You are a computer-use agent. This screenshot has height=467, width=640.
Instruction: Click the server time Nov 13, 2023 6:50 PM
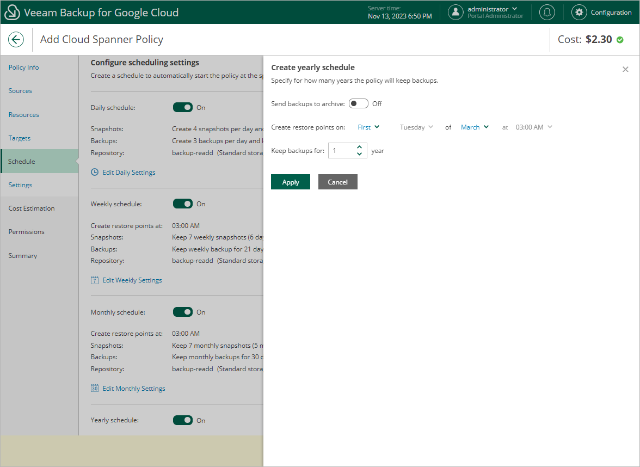pos(399,16)
